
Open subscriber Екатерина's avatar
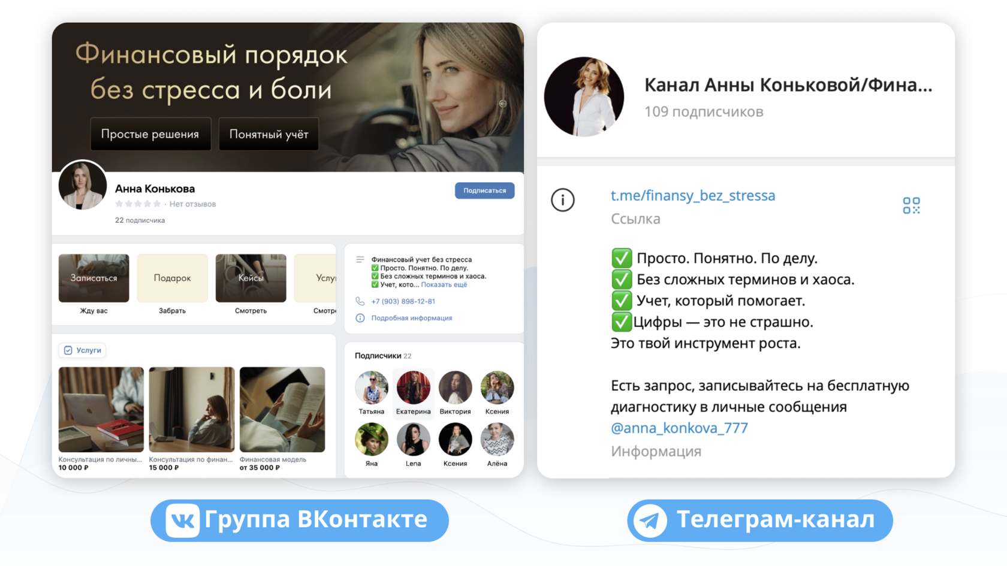coord(414,388)
